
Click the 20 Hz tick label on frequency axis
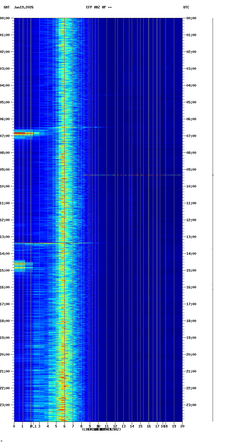click(182, 426)
